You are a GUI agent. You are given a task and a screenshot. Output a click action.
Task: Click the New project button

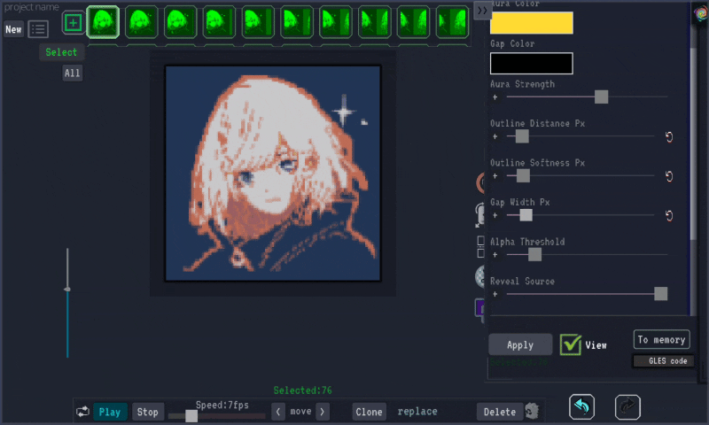(x=13, y=29)
